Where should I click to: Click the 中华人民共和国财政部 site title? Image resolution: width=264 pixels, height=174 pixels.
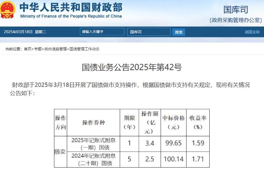pyautogui.click(x=71, y=7)
